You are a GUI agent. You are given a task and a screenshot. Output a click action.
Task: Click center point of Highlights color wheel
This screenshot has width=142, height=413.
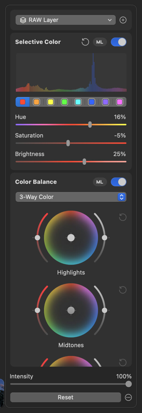click(71, 238)
